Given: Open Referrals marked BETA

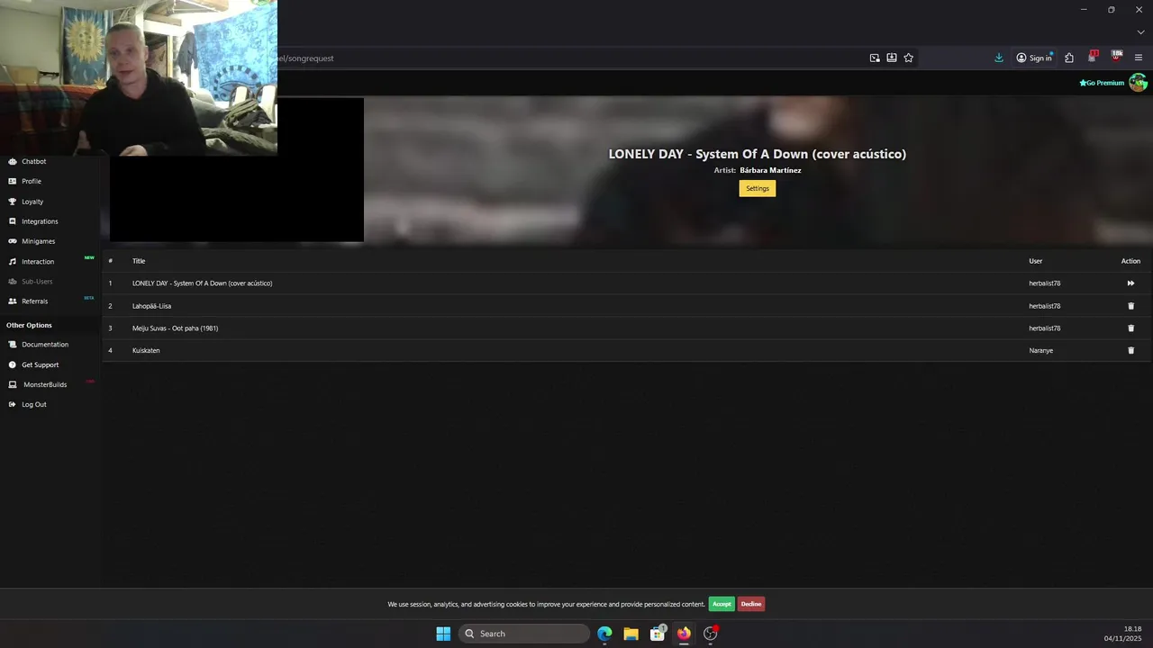Looking at the screenshot, I should click(34, 301).
